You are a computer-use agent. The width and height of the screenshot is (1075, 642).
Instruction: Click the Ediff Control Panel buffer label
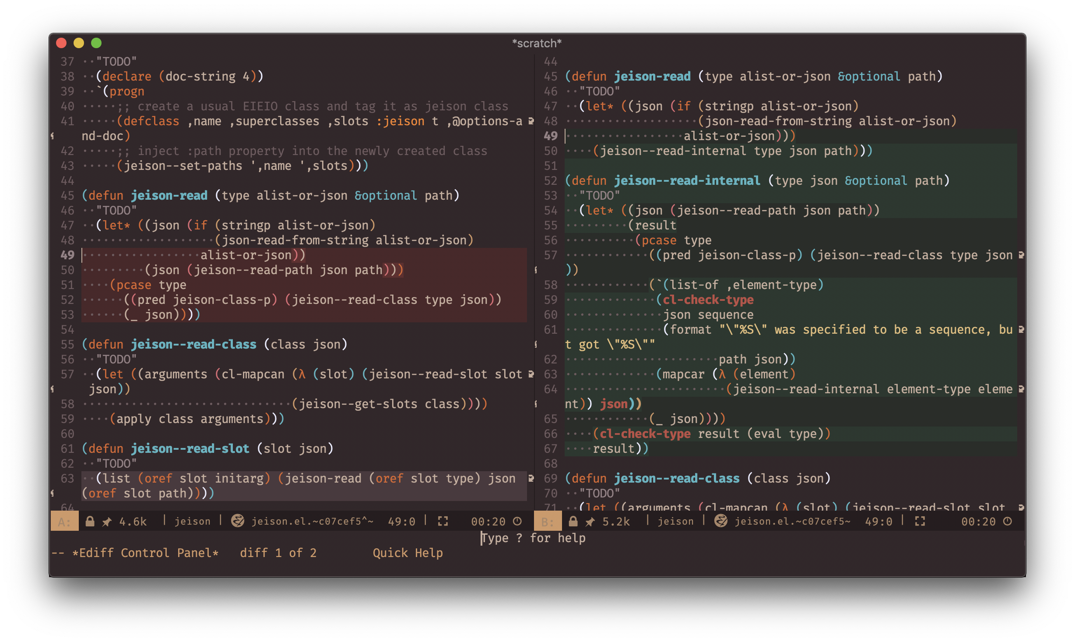pyautogui.click(x=145, y=553)
